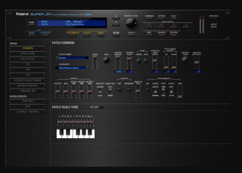Select the Structure patch tab

28,54
